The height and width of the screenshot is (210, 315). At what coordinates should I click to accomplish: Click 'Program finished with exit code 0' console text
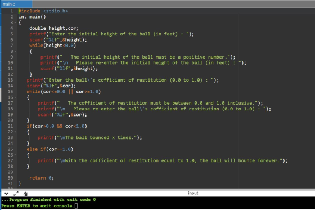(x=48, y=200)
